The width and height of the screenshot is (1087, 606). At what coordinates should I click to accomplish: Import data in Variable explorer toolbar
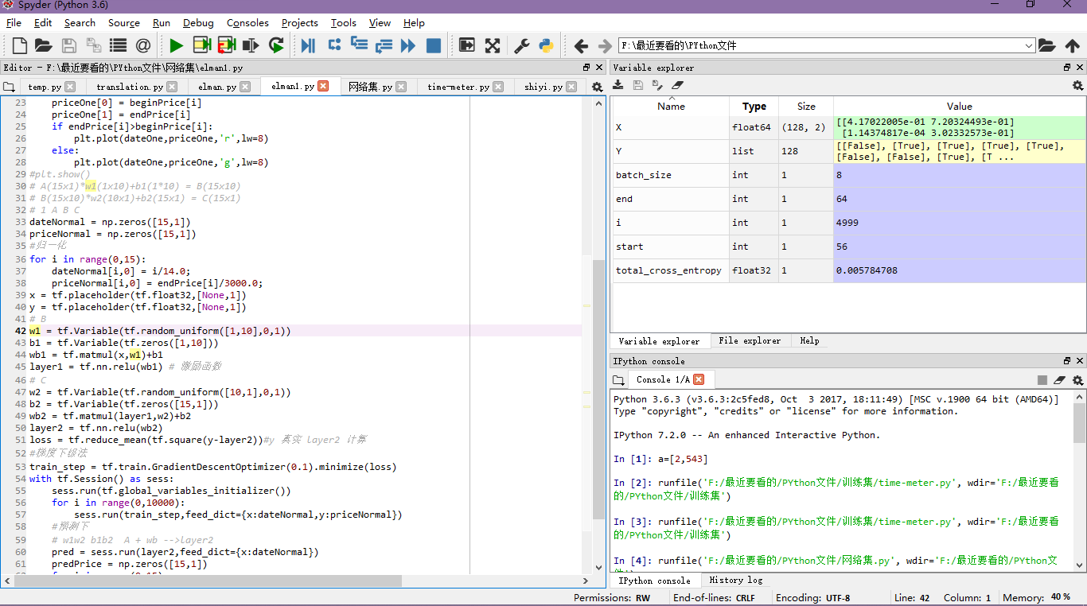(618, 85)
